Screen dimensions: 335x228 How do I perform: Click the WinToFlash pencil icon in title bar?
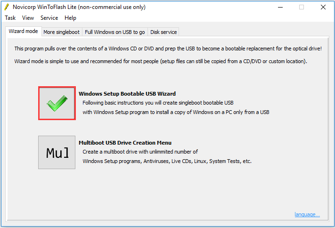pos(7,7)
